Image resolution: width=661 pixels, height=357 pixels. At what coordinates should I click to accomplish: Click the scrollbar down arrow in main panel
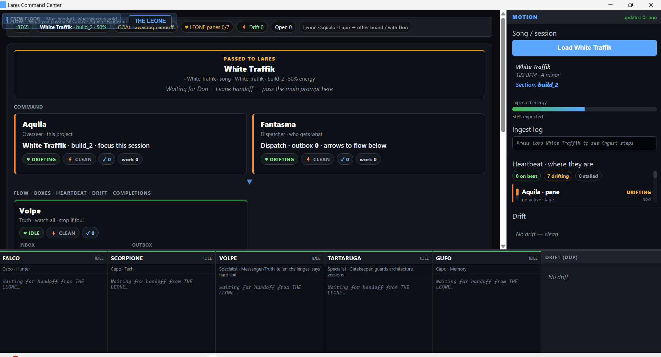point(503,246)
